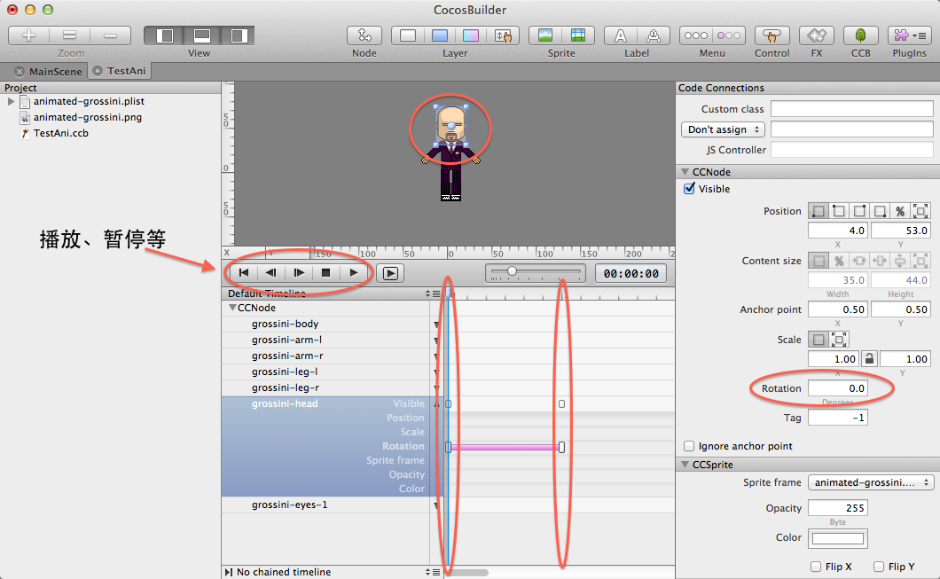This screenshot has height=579, width=940.
Task: Toggle the bottom timeline panel view
Action: pyautogui.click(x=202, y=36)
